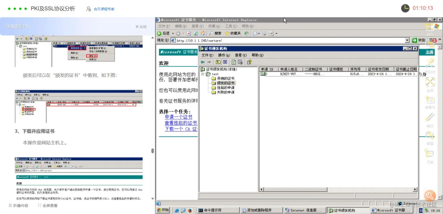Click right arrow of certificate list scrollbar

pyautogui.click(x=415, y=189)
